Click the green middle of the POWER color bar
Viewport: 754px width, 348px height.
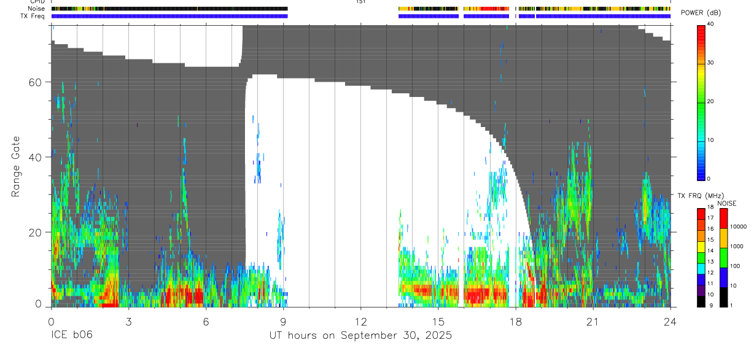(701, 101)
